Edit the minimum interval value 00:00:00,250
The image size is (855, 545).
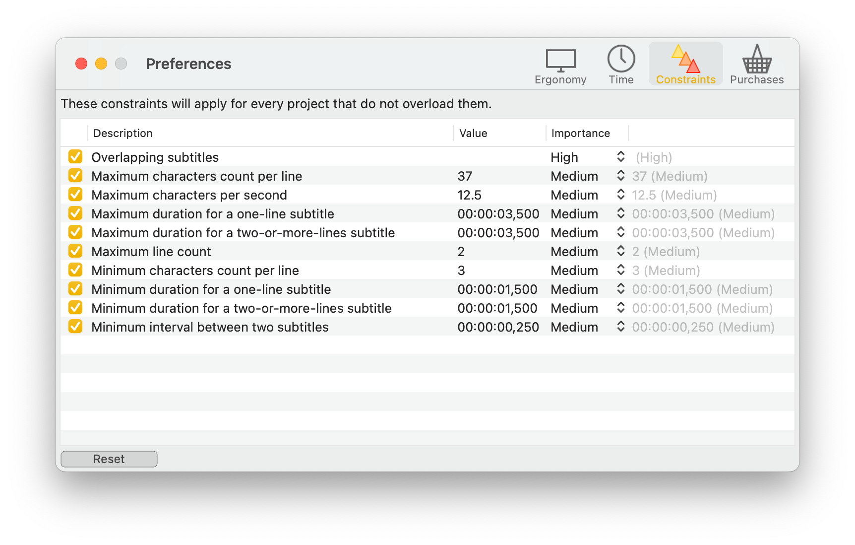pyautogui.click(x=498, y=327)
